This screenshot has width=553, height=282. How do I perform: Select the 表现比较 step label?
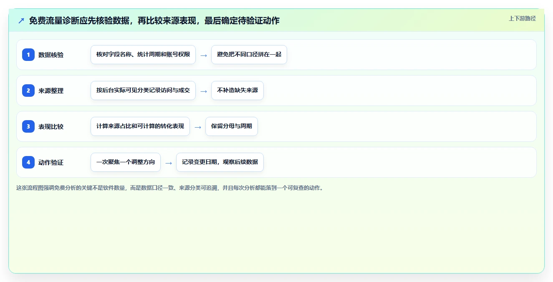pos(51,126)
